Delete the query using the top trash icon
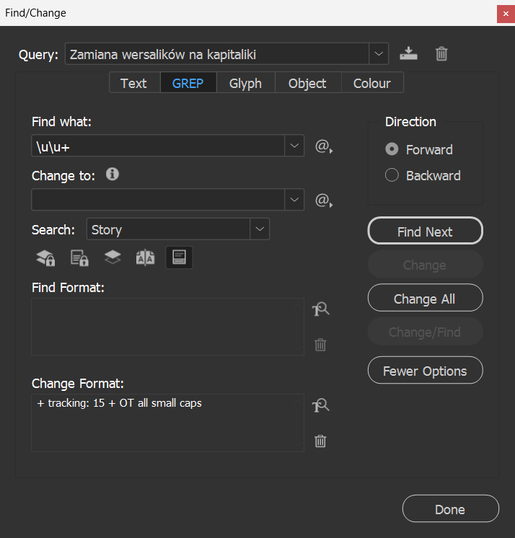515x538 pixels. pos(441,54)
